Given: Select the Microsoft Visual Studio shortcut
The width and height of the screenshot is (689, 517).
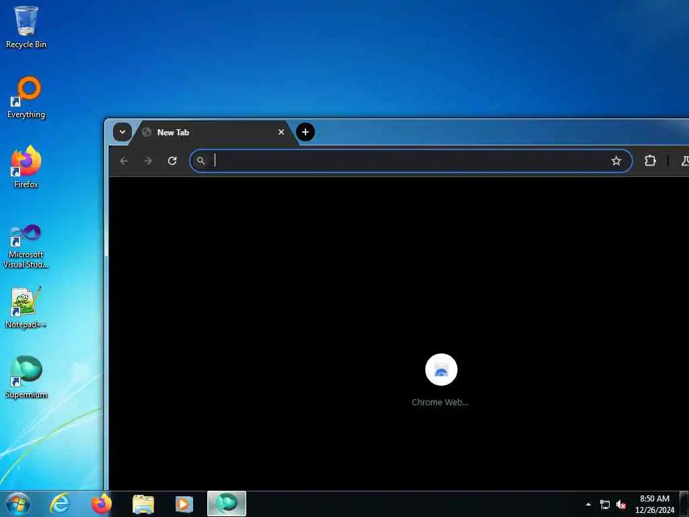Looking at the screenshot, I should point(26,246).
